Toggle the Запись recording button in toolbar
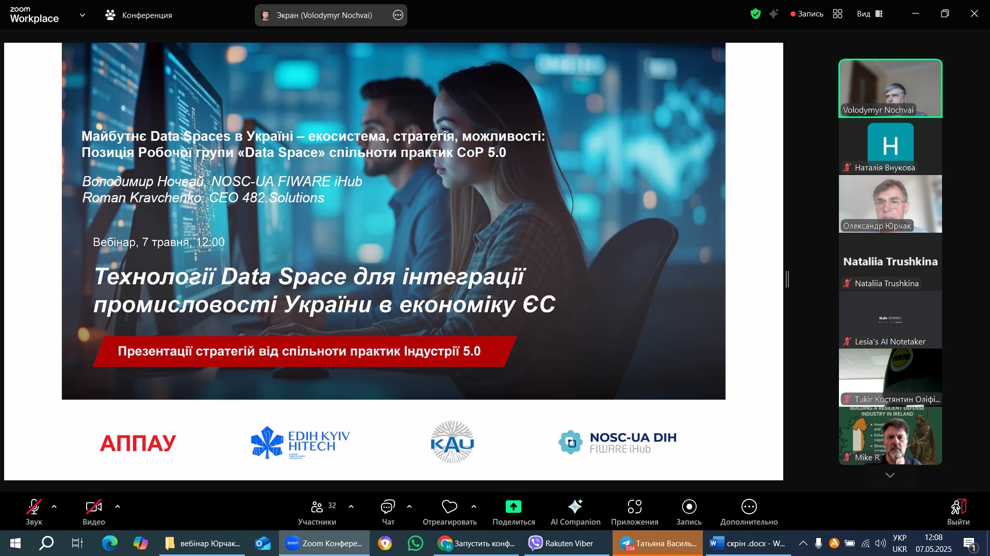990x556 pixels. [x=689, y=507]
